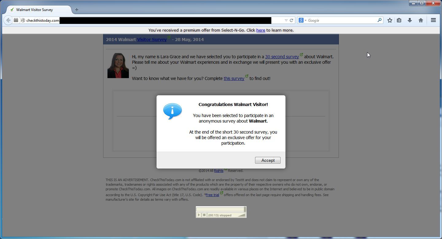Click the '(00:13) stopped' player status text

[220, 215]
